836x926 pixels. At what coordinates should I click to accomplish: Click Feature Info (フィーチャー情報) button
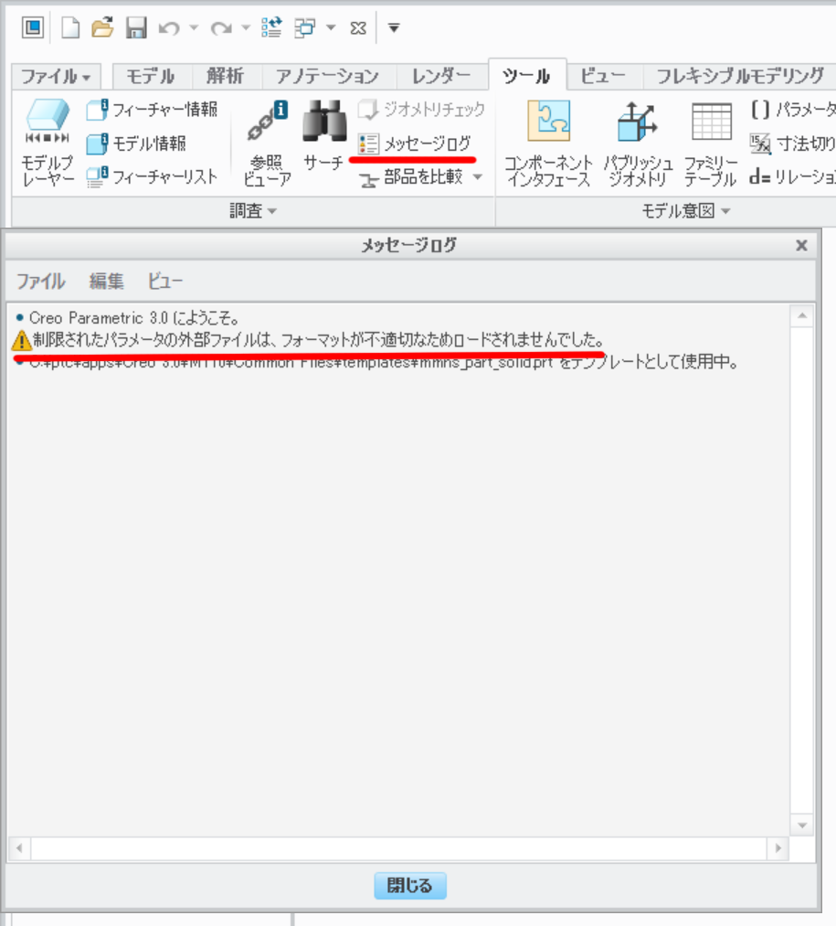pos(153,110)
